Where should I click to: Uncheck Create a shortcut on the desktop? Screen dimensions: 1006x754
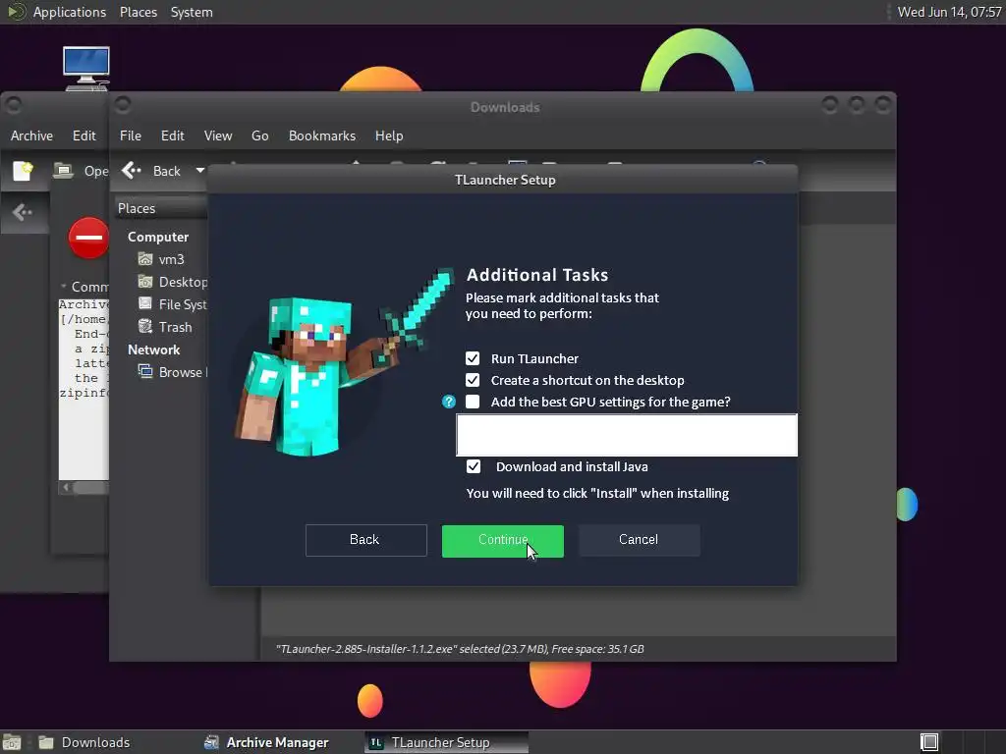(473, 380)
